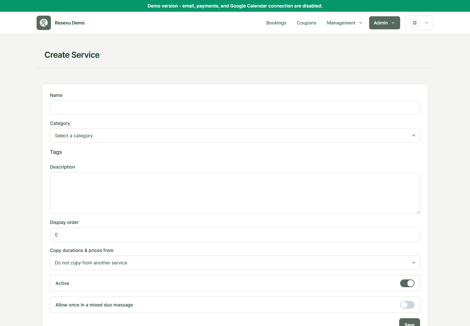The height and width of the screenshot is (326, 470).
Task: Open the Admin dropdown menu
Action: [384, 23]
